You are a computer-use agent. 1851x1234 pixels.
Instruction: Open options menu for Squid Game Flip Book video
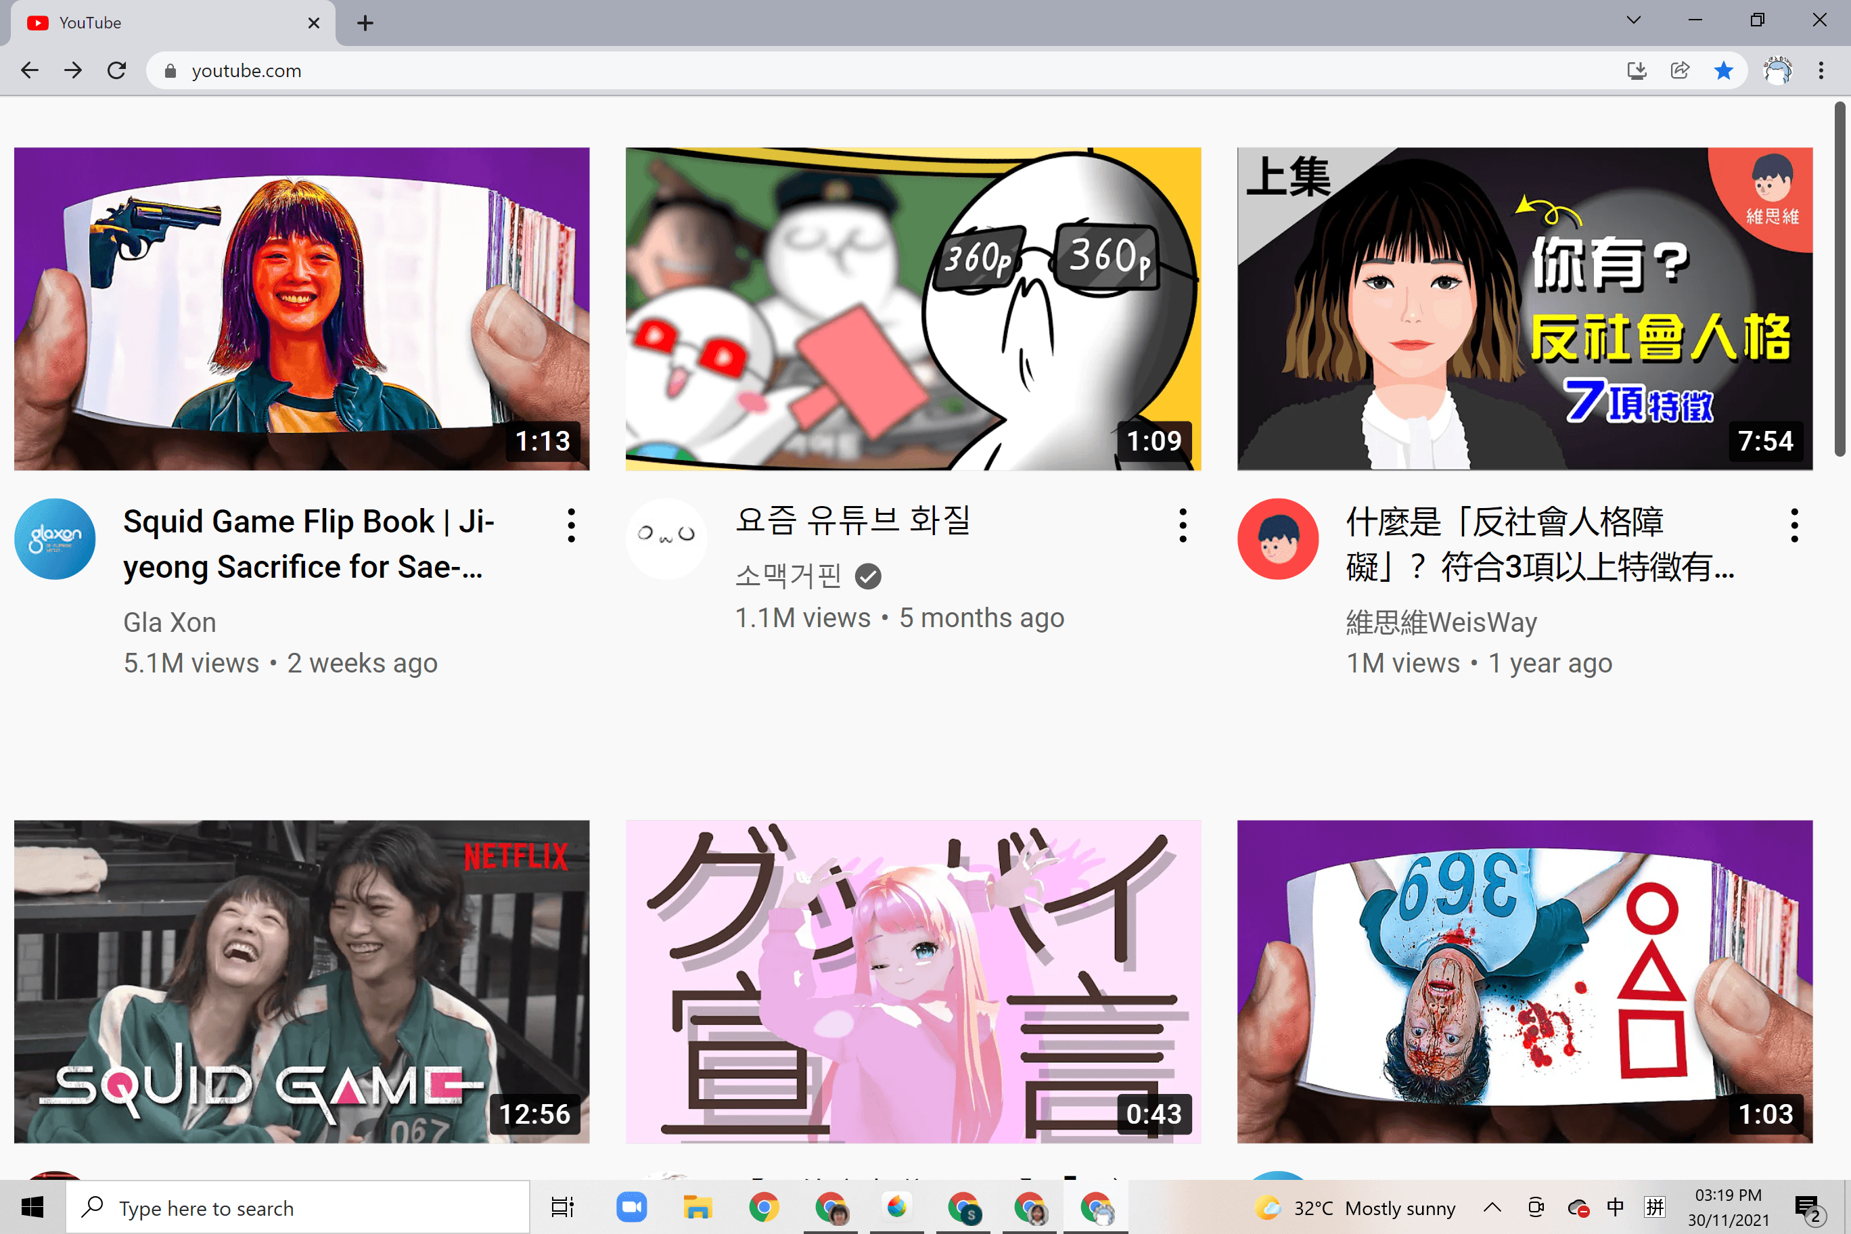[572, 525]
